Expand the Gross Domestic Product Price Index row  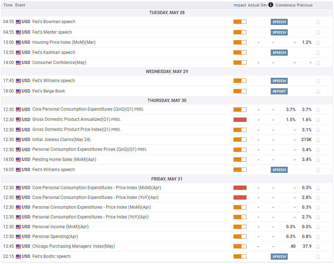167,129
